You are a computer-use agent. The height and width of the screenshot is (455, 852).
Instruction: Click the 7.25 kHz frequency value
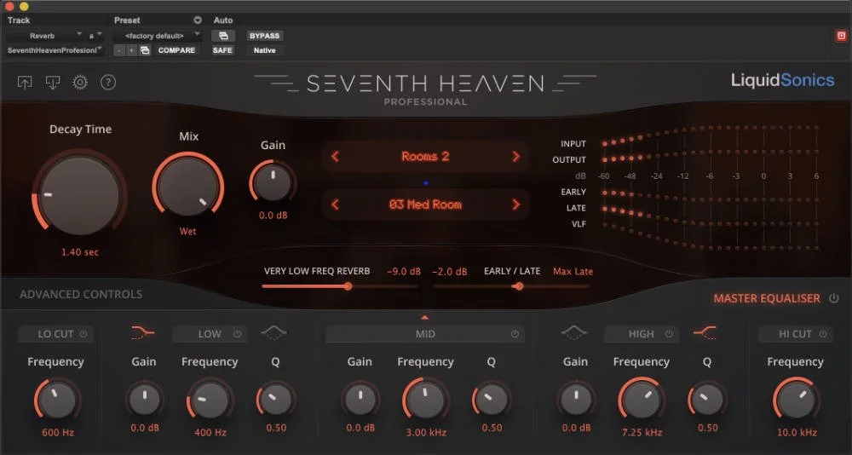(642, 433)
